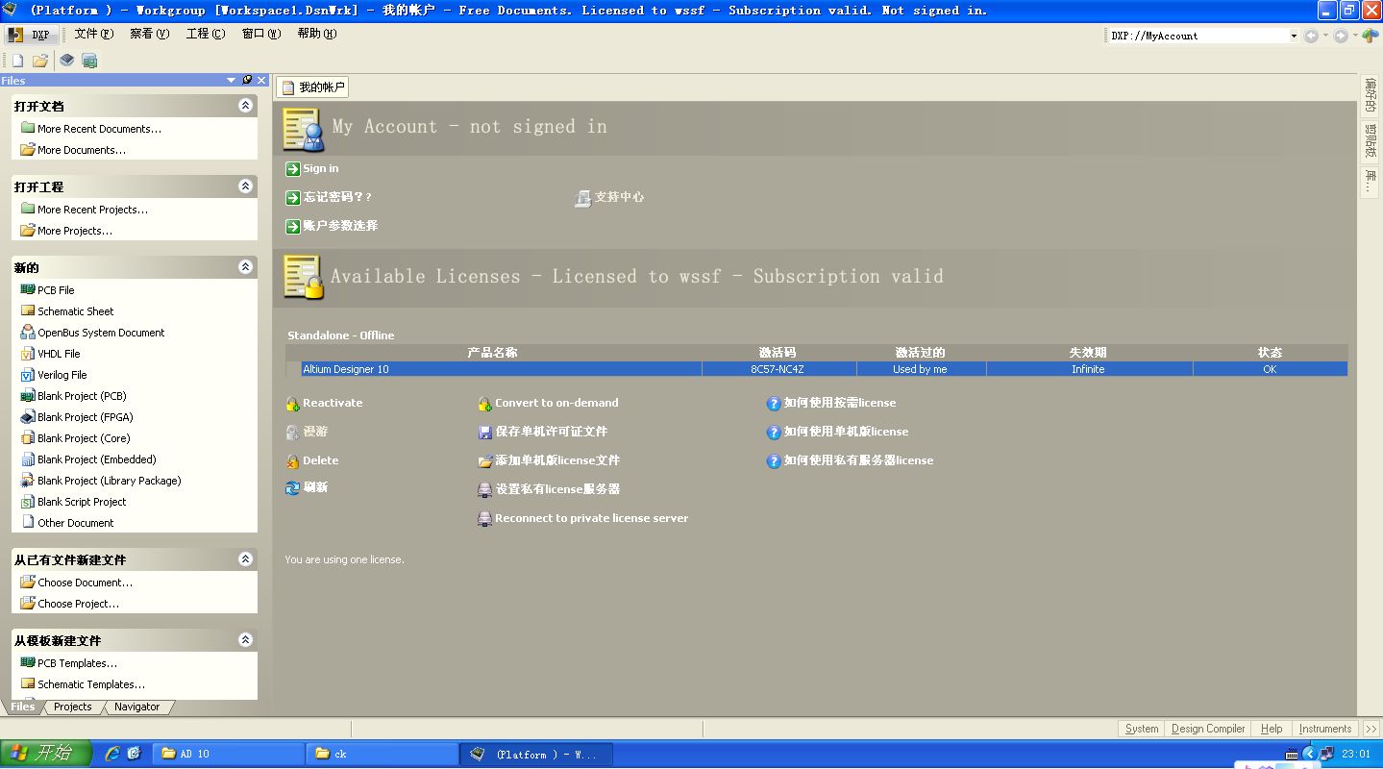The width and height of the screenshot is (1383, 769).
Task: Click the 刷新 refresh icon
Action: [x=293, y=488]
